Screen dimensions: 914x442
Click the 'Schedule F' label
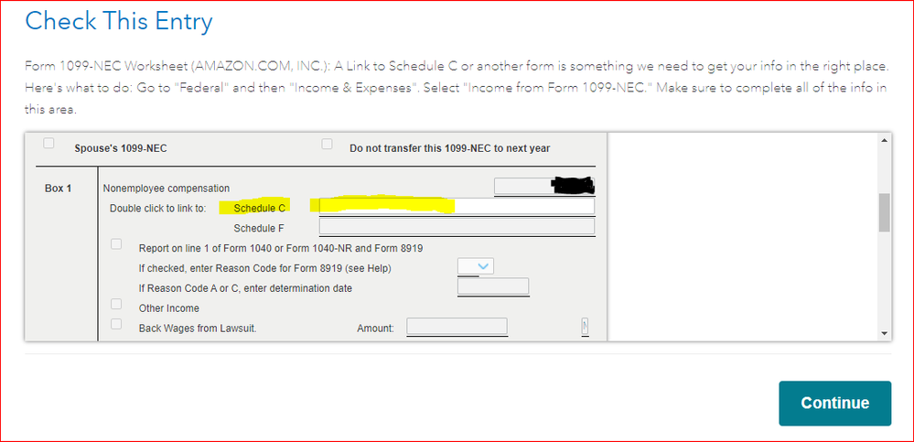pos(259,228)
